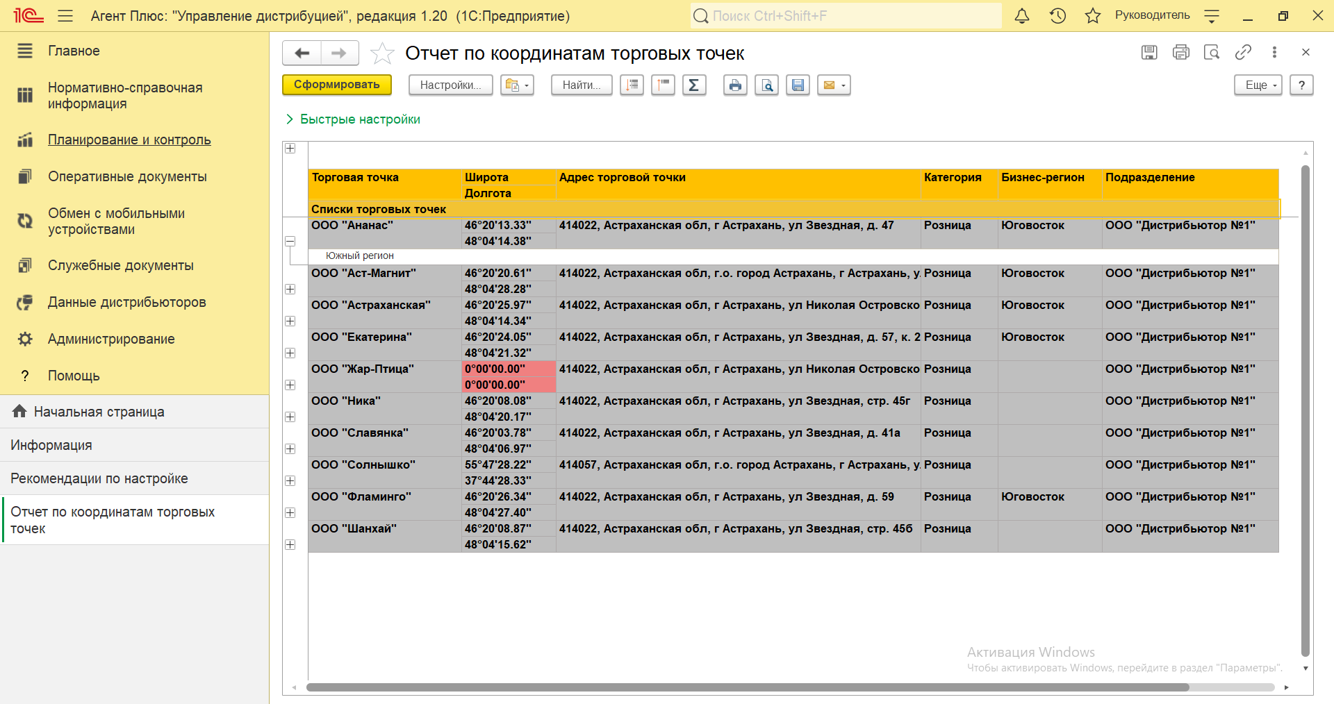Open the Еще dropdown menu
Image resolution: width=1334 pixels, height=704 pixels.
tap(1258, 85)
